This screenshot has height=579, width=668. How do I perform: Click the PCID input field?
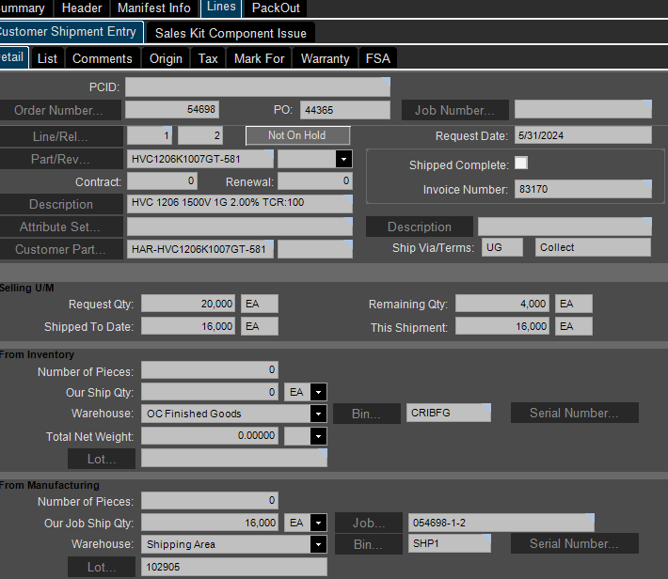pyautogui.click(x=257, y=86)
